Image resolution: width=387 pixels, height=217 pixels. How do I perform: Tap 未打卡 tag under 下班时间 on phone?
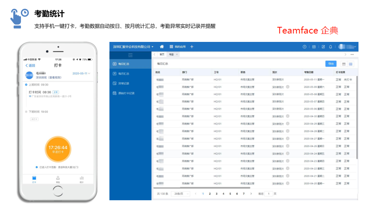click(x=34, y=119)
